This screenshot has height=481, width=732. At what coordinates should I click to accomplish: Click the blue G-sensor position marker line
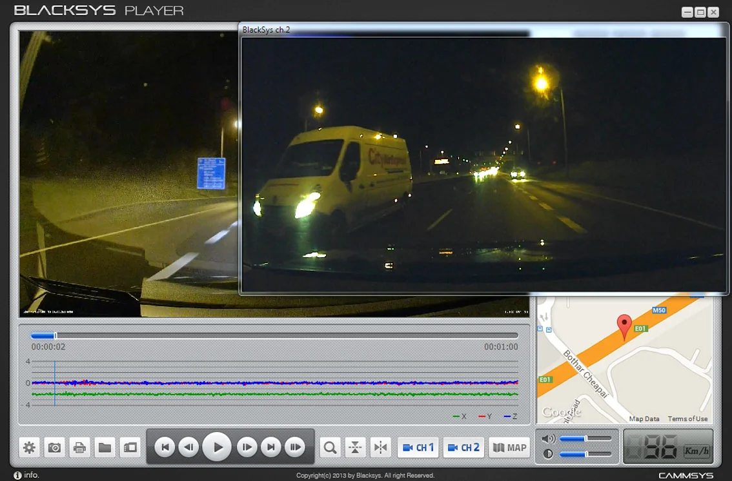pyautogui.click(x=55, y=383)
